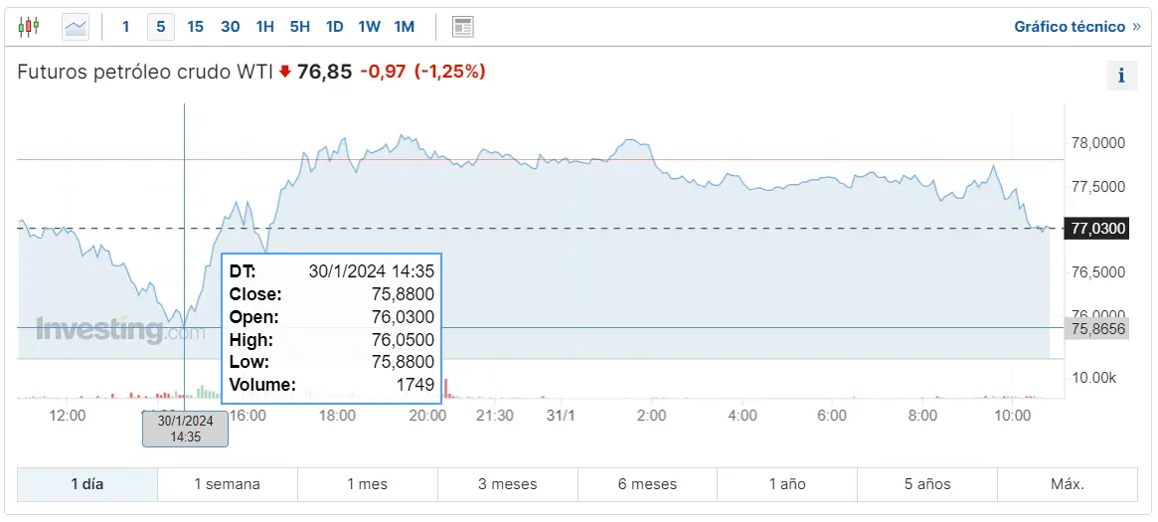Image resolution: width=1158 pixels, height=522 pixels.
Task: Select the 1H interval
Action: coord(264,27)
